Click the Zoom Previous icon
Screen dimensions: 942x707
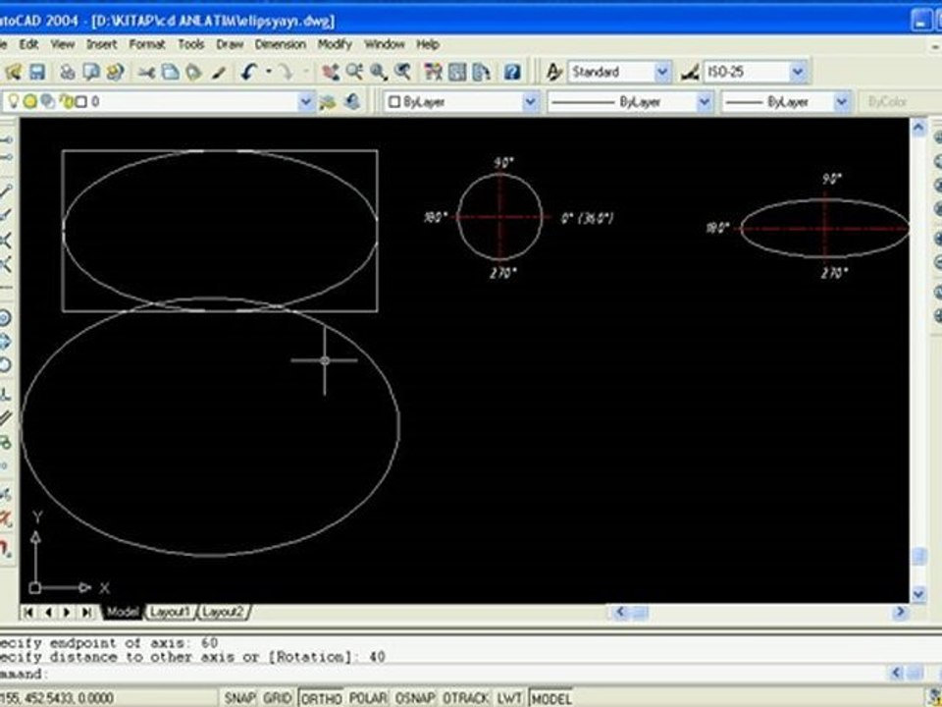(402, 72)
